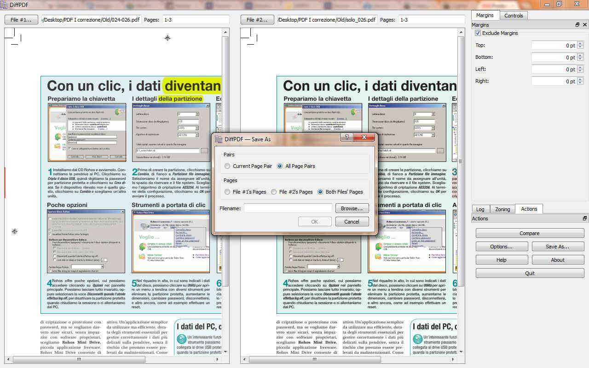Viewport: 589px width, 368px height.
Task: Select the File #2's Pages radio button
Action: point(274,192)
